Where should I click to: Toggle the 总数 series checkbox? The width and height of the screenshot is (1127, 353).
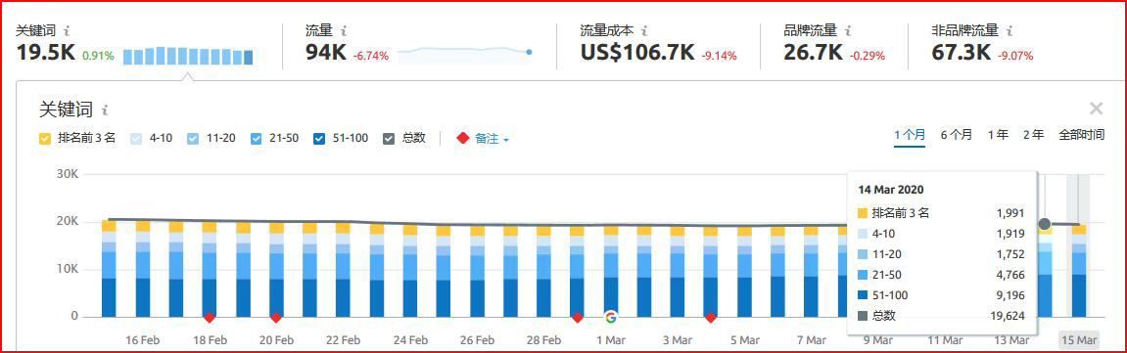pos(389,139)
